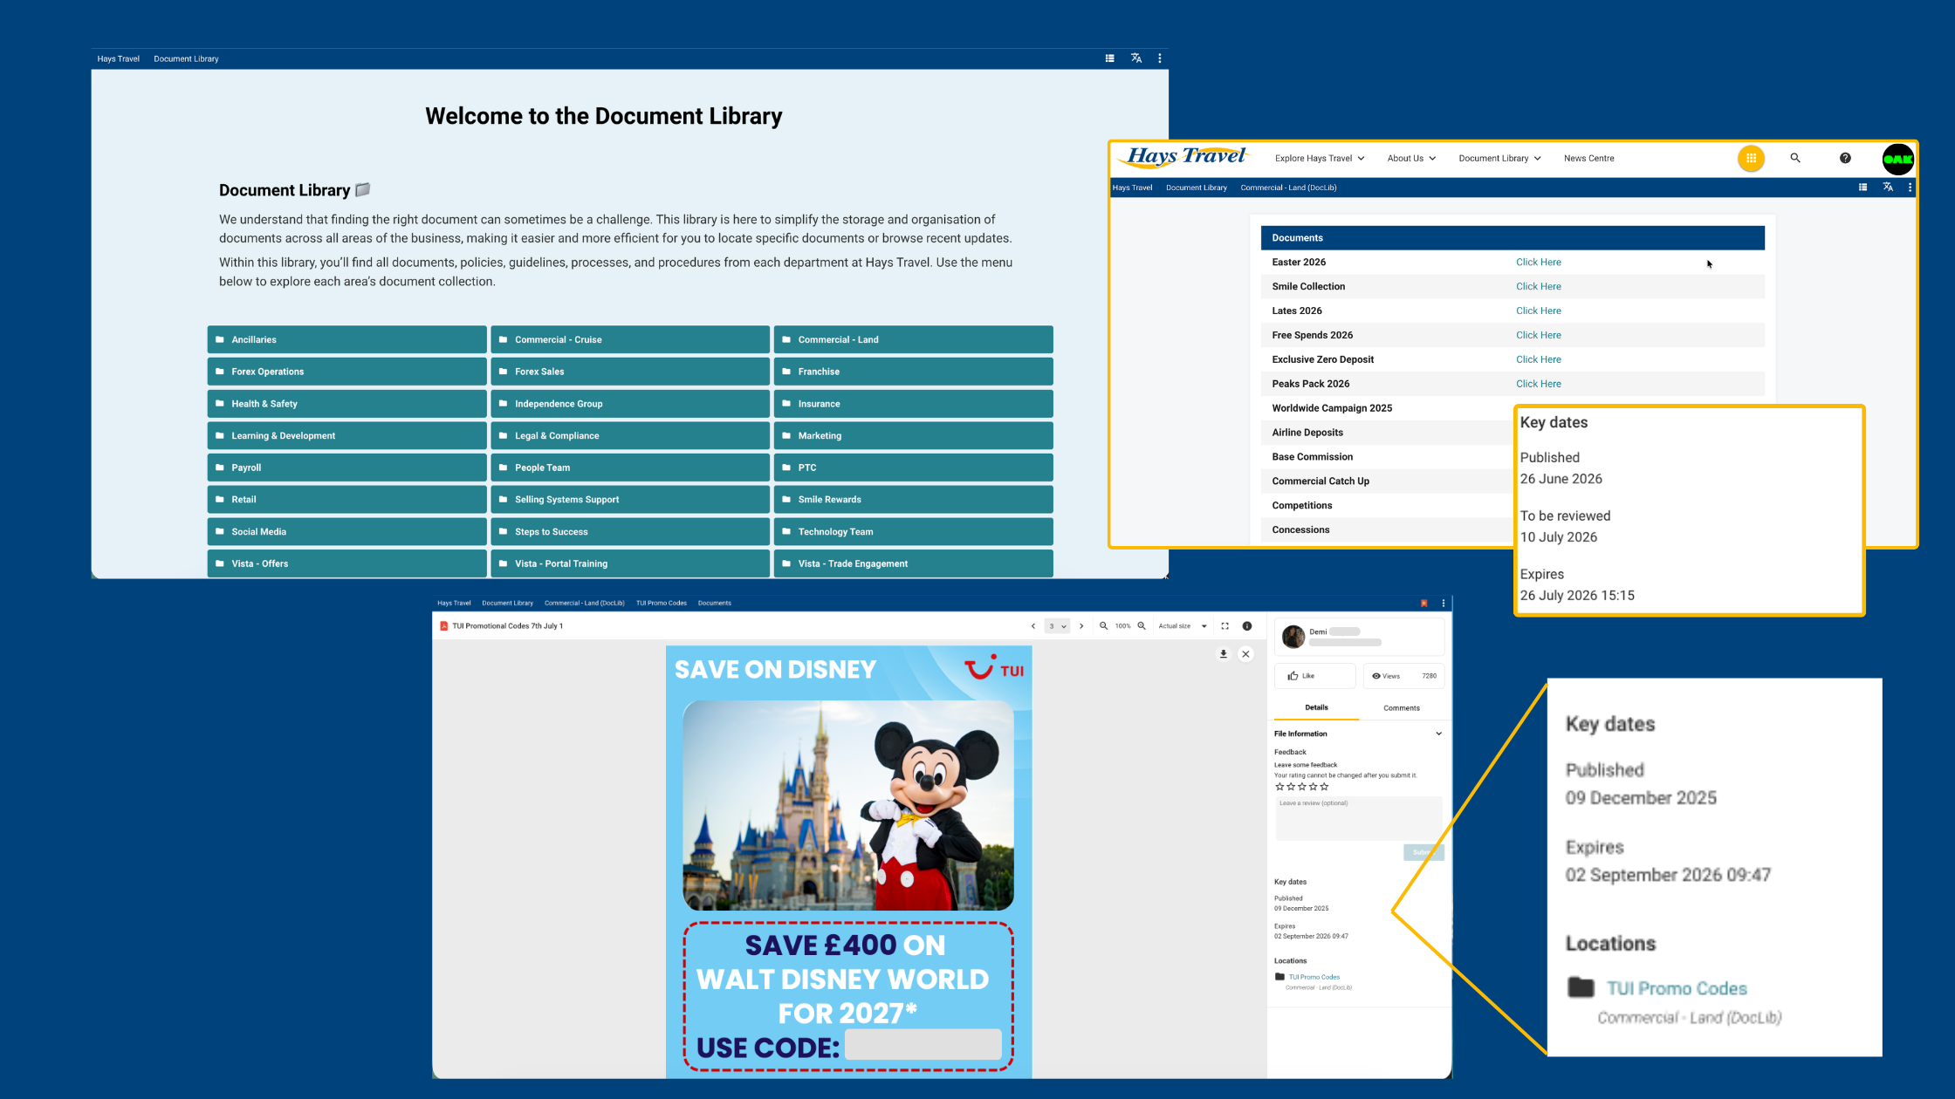Open list view icon in Document Library top bar
The height and width of the screenshot is (1099, 1955).
pos(1109,58)
